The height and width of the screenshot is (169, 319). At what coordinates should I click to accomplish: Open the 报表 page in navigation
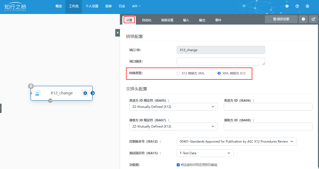pos(109,6)
